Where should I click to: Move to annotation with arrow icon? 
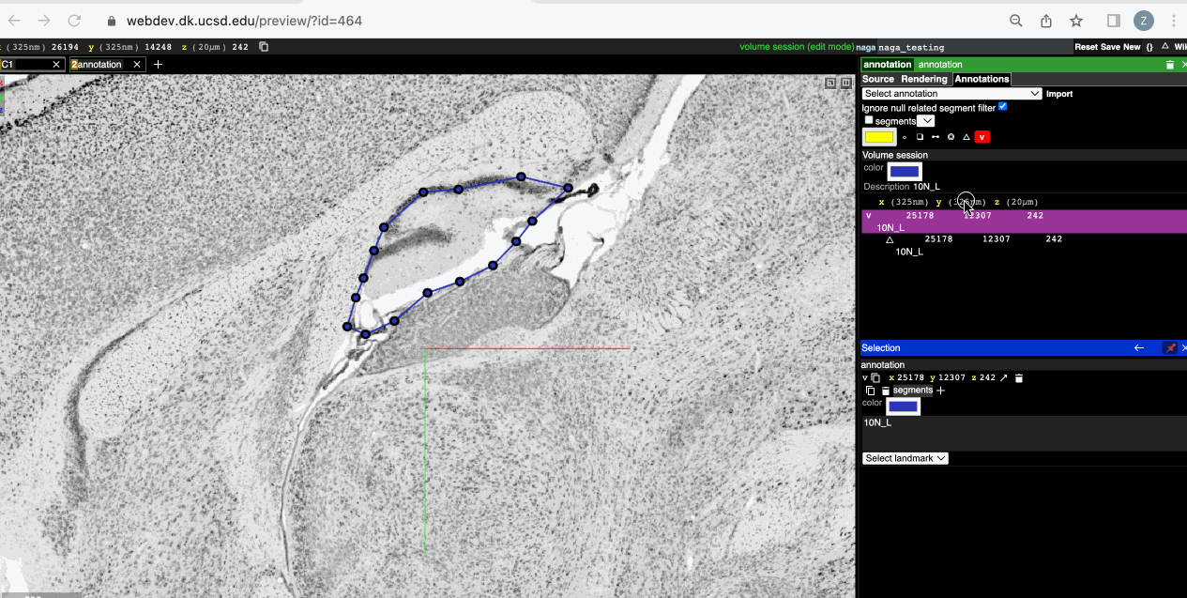[x=1003, y=377]
